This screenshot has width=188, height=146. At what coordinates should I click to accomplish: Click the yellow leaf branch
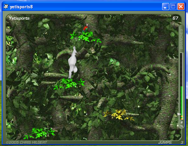119,115
